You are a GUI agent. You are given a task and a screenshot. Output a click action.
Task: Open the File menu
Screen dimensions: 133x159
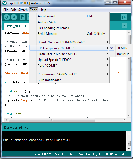(x=6, y=10)
